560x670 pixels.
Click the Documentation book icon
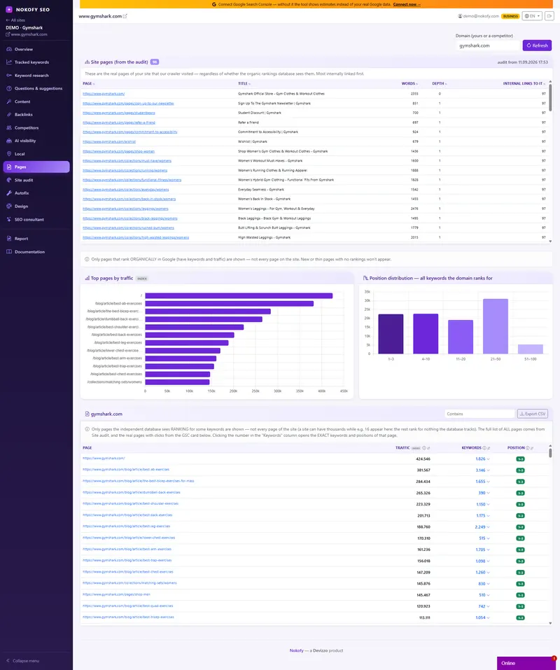click(9, 251)
